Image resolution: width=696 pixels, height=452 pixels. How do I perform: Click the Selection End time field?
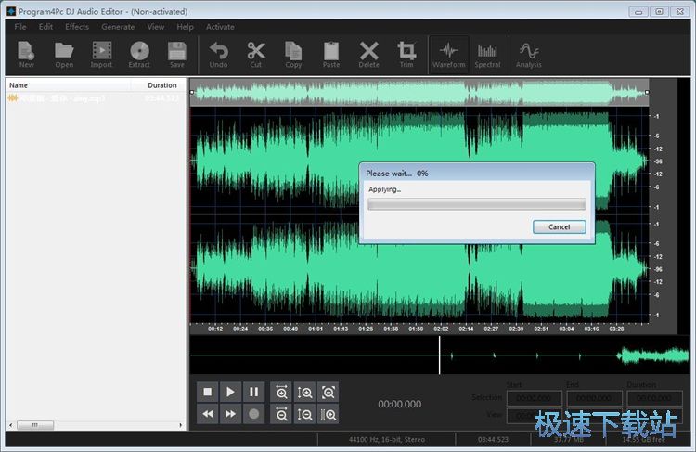click(594, 398)
